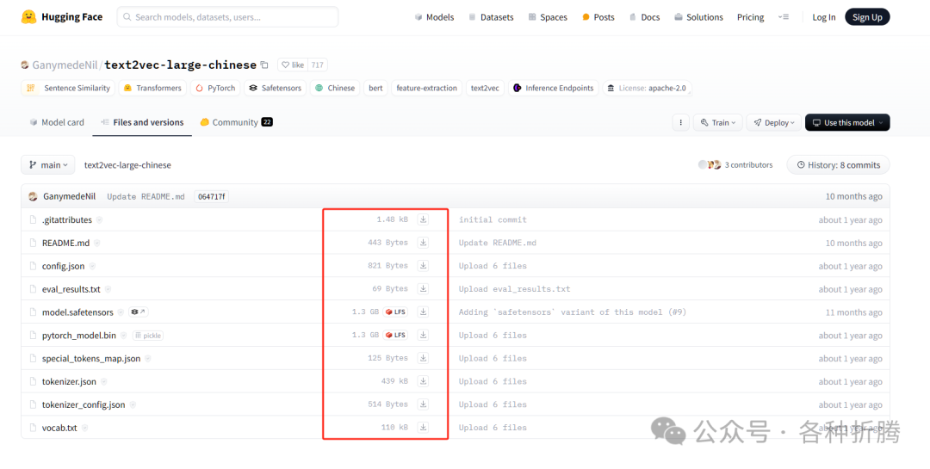Select the bert tag
The height and width of the screenshot is (469, 930).
tap(375, 88)
